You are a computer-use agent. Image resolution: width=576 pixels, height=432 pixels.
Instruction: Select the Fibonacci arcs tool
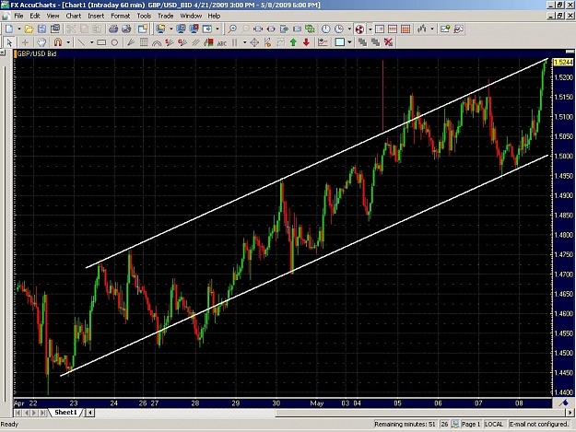(157, 42)
